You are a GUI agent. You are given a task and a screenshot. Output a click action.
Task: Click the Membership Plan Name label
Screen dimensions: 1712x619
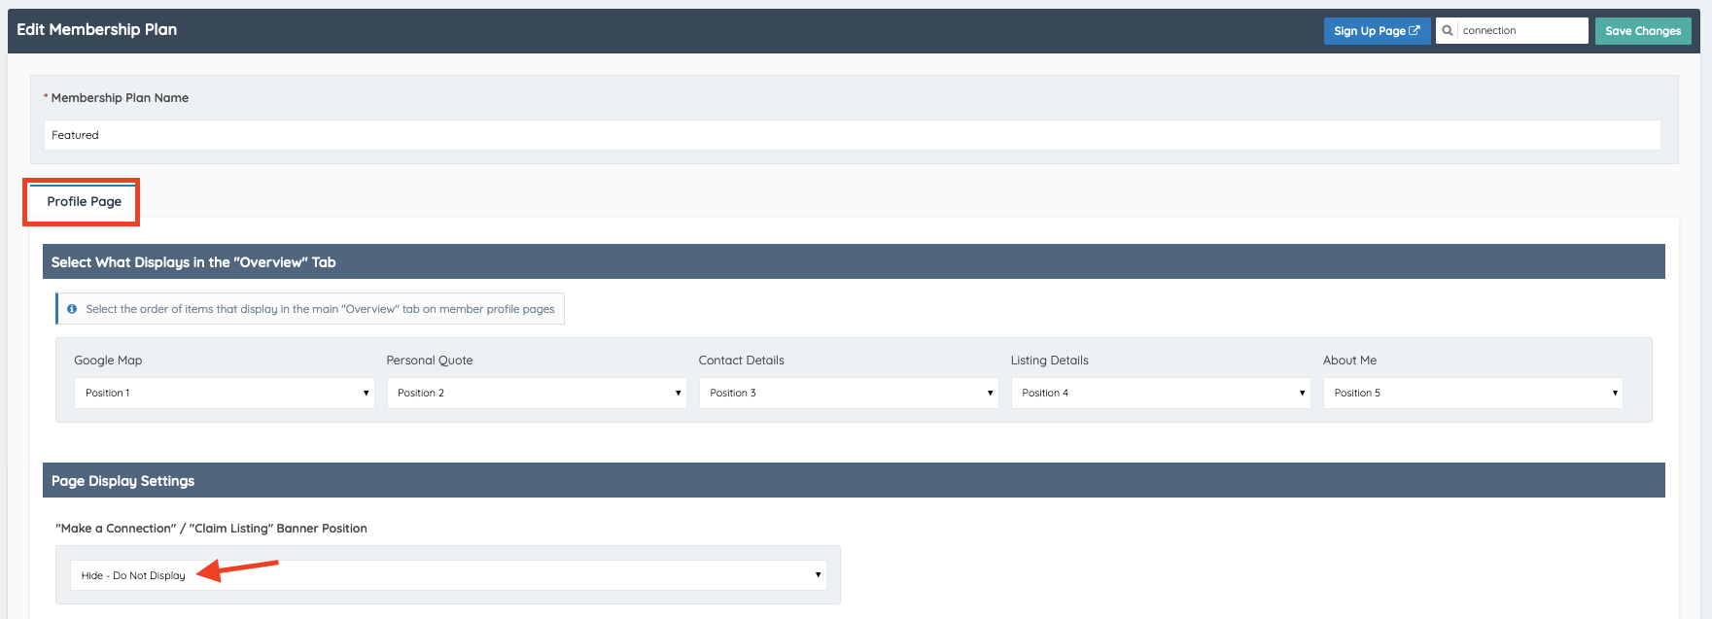click(x=120, y=98)
